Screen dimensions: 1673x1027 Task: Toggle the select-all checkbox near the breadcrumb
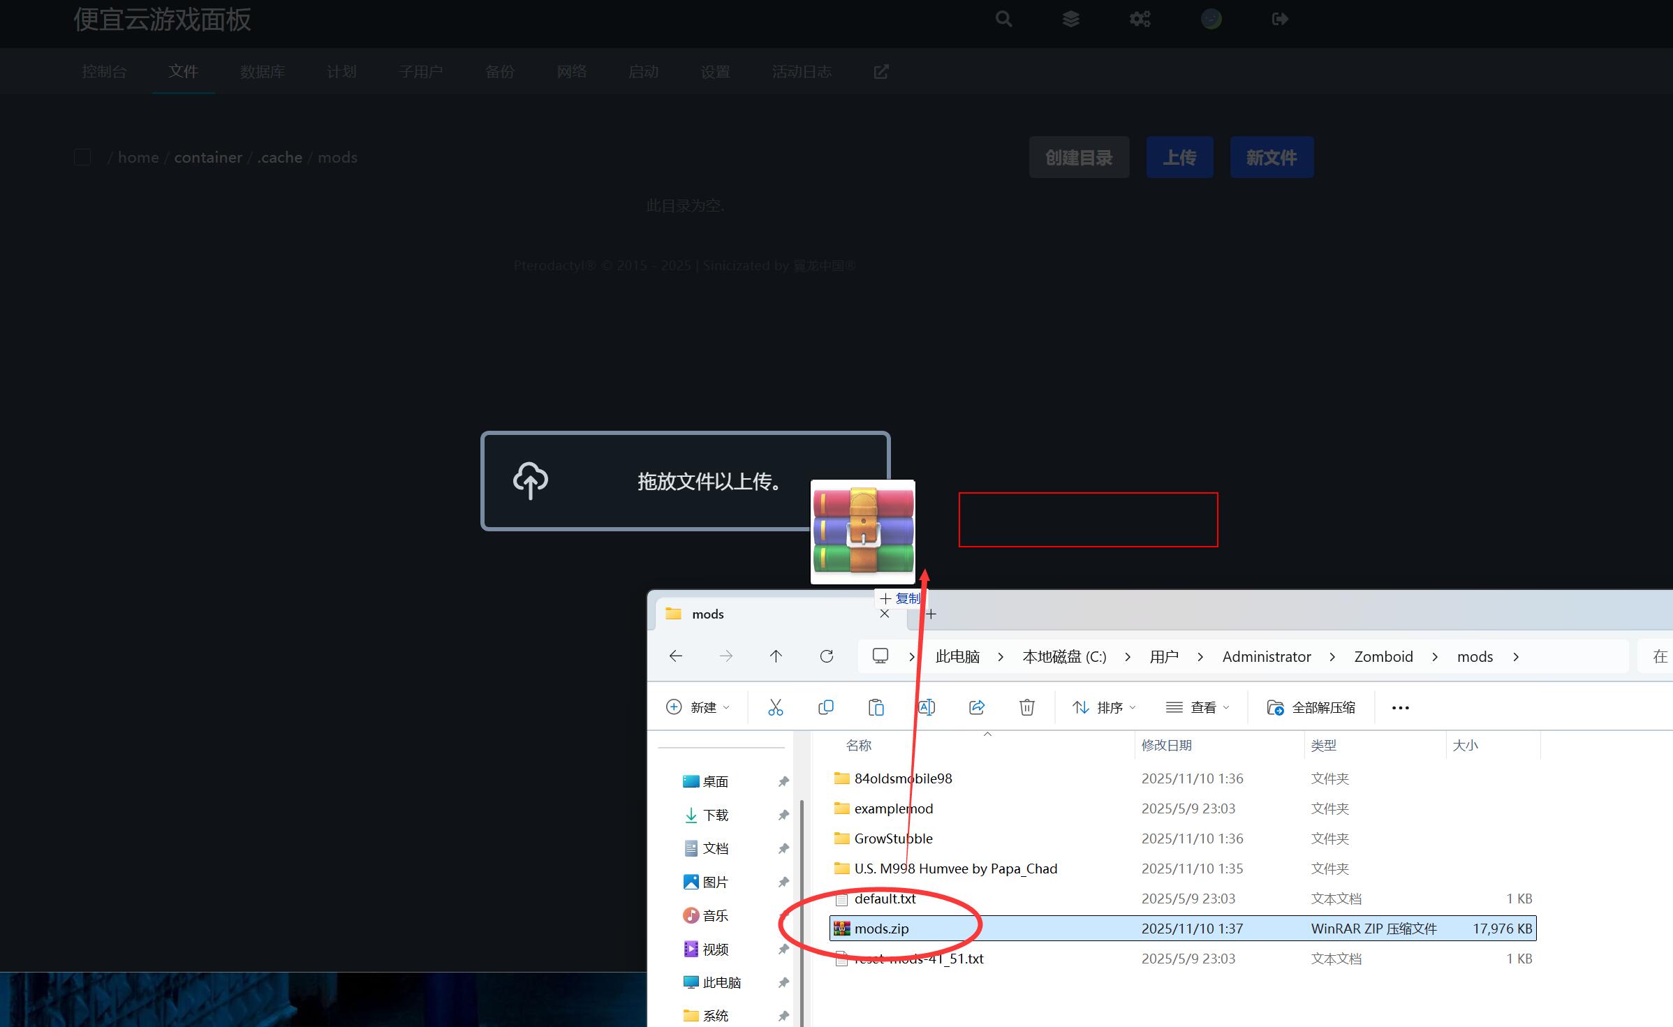coord(82,156)
